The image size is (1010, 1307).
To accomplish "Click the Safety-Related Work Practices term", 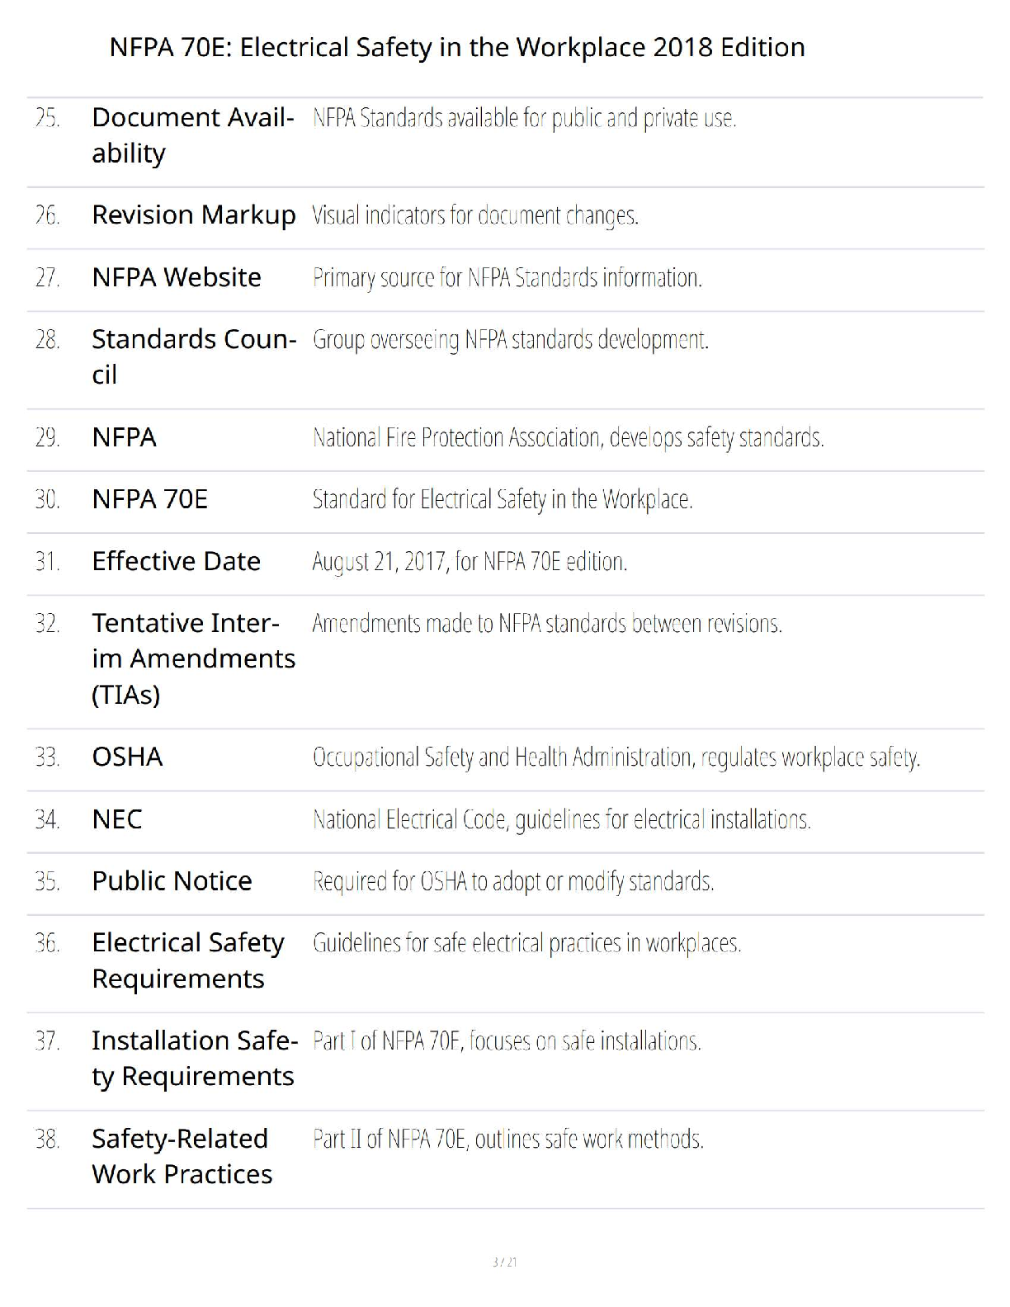I will pyautogui.click(x=182, y=1156).
